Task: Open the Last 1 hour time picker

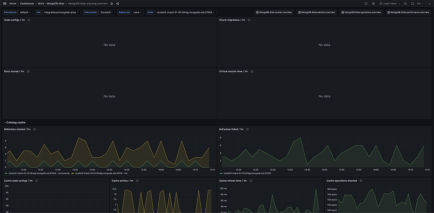Action: [390, 3]
